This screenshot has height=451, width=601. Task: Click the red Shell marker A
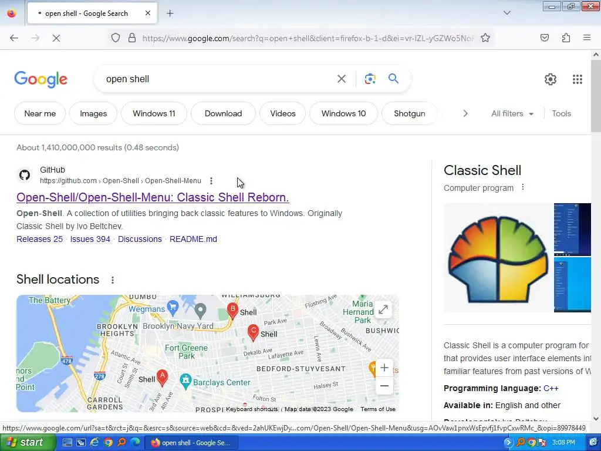(x=163, y=378)
